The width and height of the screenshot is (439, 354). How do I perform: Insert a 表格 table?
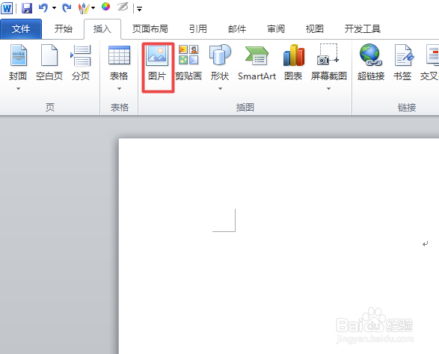[x=119, y=62]
